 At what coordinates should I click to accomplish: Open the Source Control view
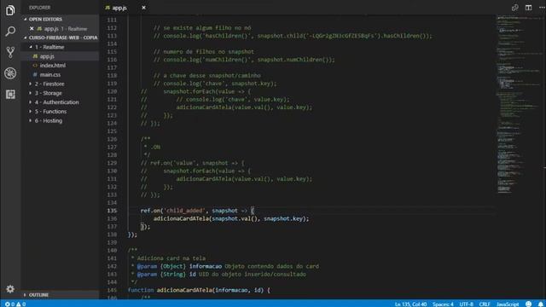coord(10,52)
